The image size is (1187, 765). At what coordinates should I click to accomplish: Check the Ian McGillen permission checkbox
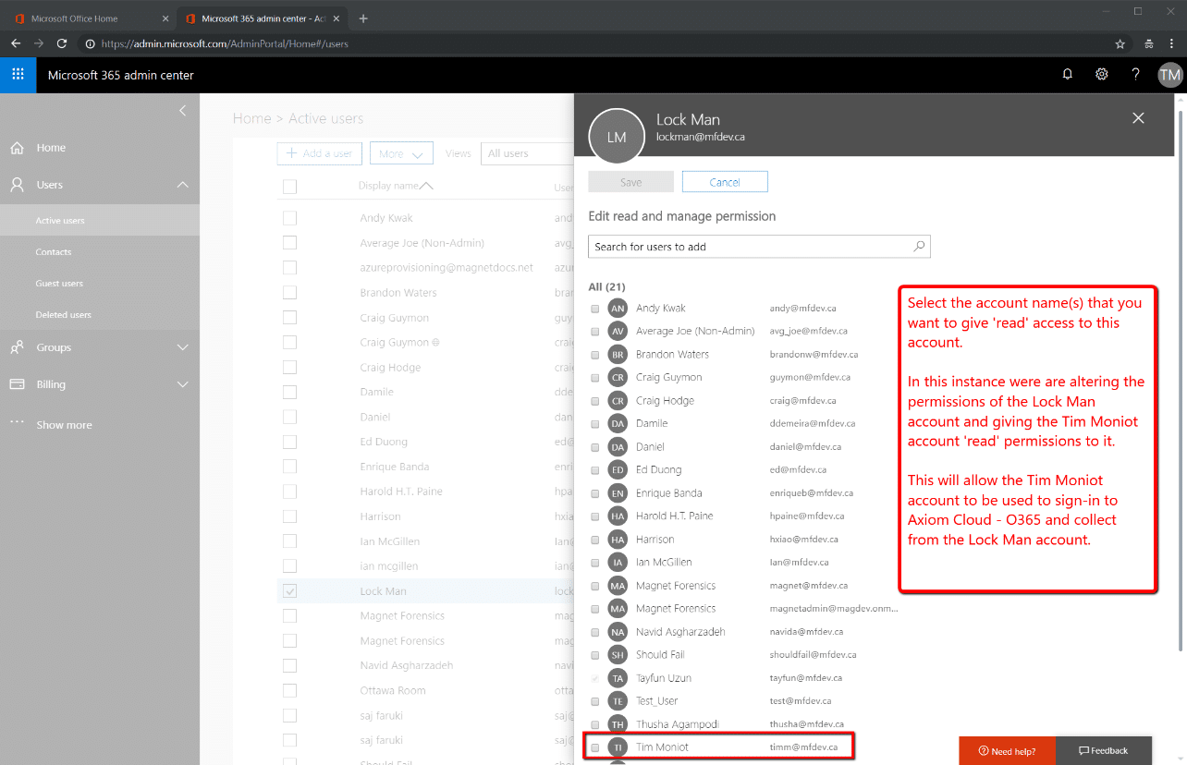click(x=595, y=563)
